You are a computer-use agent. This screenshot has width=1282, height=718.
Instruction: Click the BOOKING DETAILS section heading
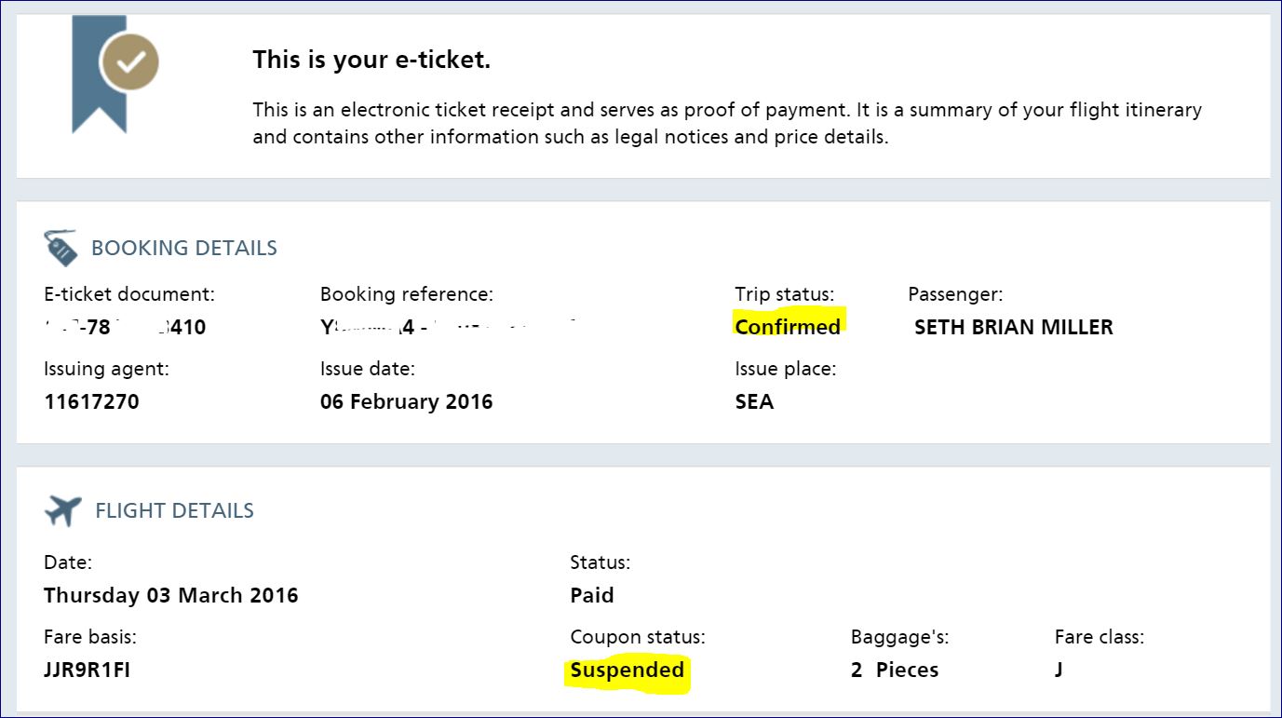[x=183, y=249]
